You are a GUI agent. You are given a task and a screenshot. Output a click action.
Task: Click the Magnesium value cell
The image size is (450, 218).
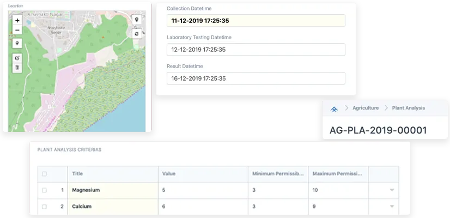tap(203, 190)
